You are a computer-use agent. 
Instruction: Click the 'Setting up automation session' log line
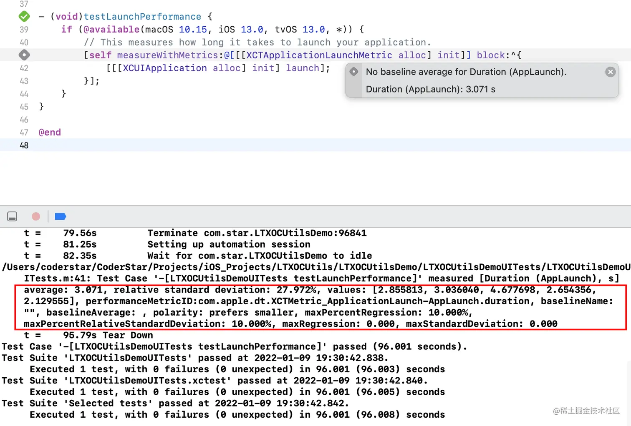(x=229, y=244)
